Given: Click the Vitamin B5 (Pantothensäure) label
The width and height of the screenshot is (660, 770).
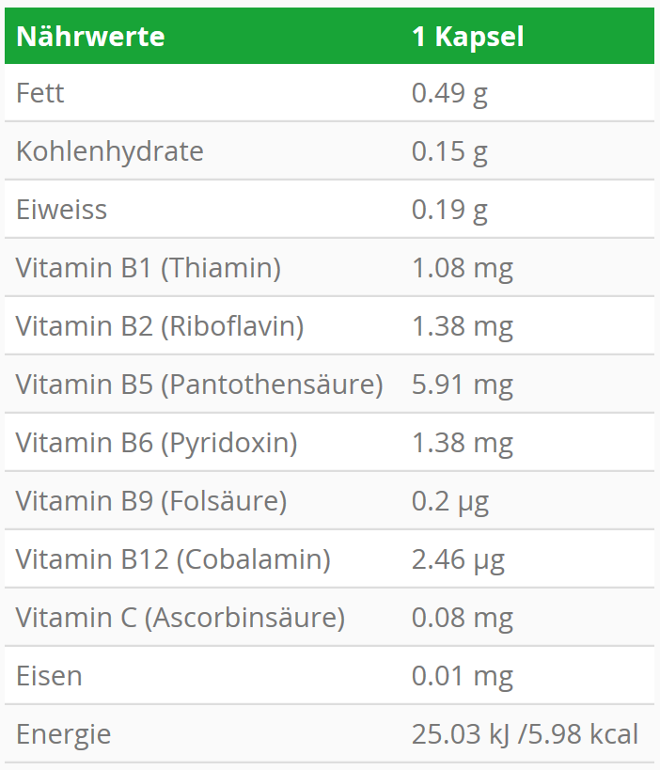Looking at the screenshot, I should coord(199,385).
